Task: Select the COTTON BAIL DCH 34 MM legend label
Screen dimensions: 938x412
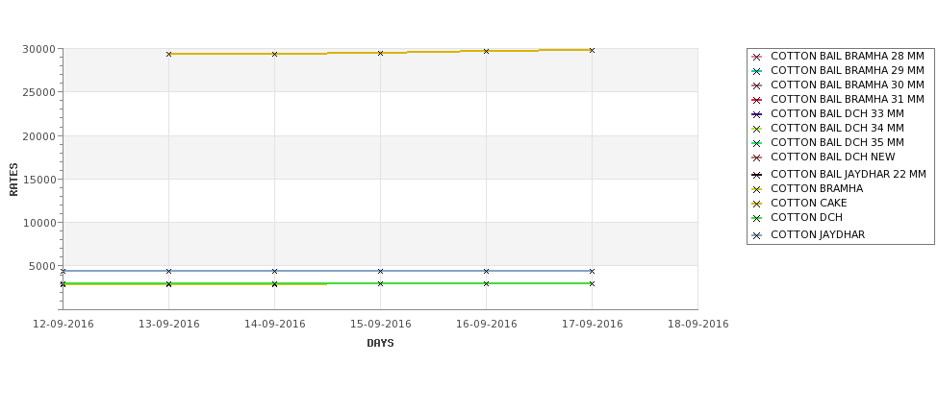Action: tap(837, 129)
